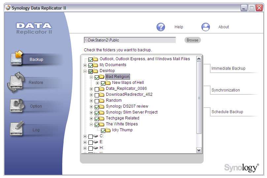267x178 pixels.
Task: Click the Bad Religion folder icon
Action: 102,77
